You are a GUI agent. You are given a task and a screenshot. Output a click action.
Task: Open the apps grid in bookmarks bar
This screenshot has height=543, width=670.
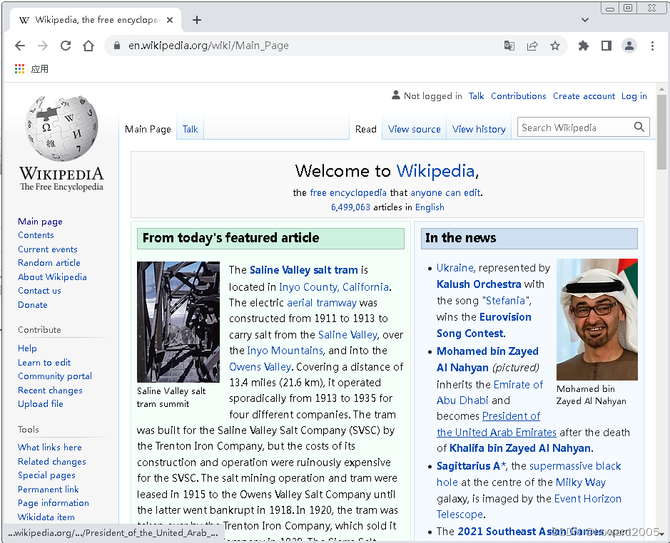(20, 68)
